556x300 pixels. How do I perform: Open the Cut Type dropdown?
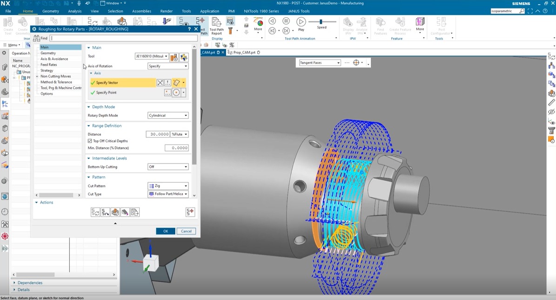167,194
